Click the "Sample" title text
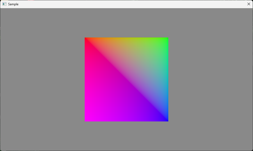 (x=13, y=4)
